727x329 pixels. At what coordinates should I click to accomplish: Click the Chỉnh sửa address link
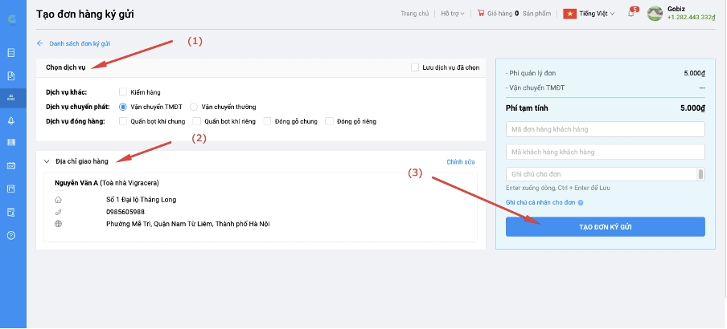461,162
